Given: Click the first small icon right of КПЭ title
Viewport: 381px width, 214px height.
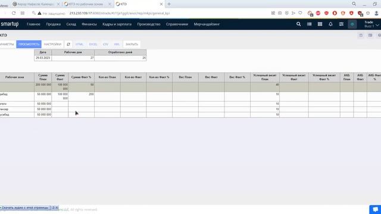Looking at the screenshot, I should (x=361, y=36).
